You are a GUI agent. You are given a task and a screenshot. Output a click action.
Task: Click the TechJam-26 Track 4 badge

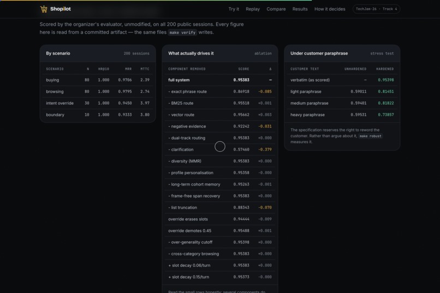tap(376, 9)
